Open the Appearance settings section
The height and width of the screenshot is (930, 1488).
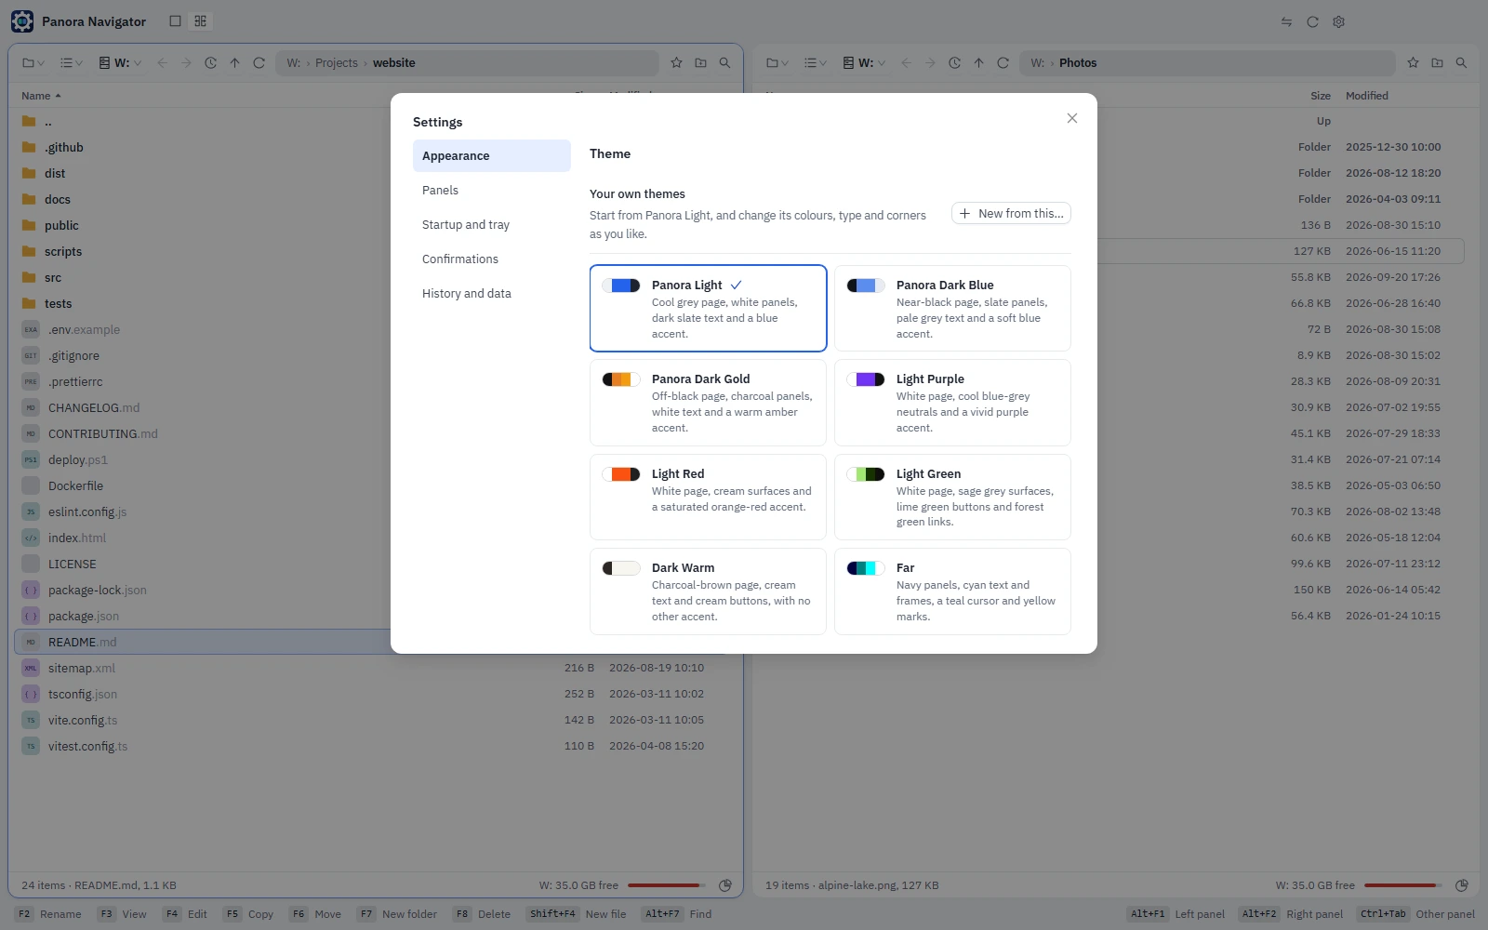coord(492,155)
